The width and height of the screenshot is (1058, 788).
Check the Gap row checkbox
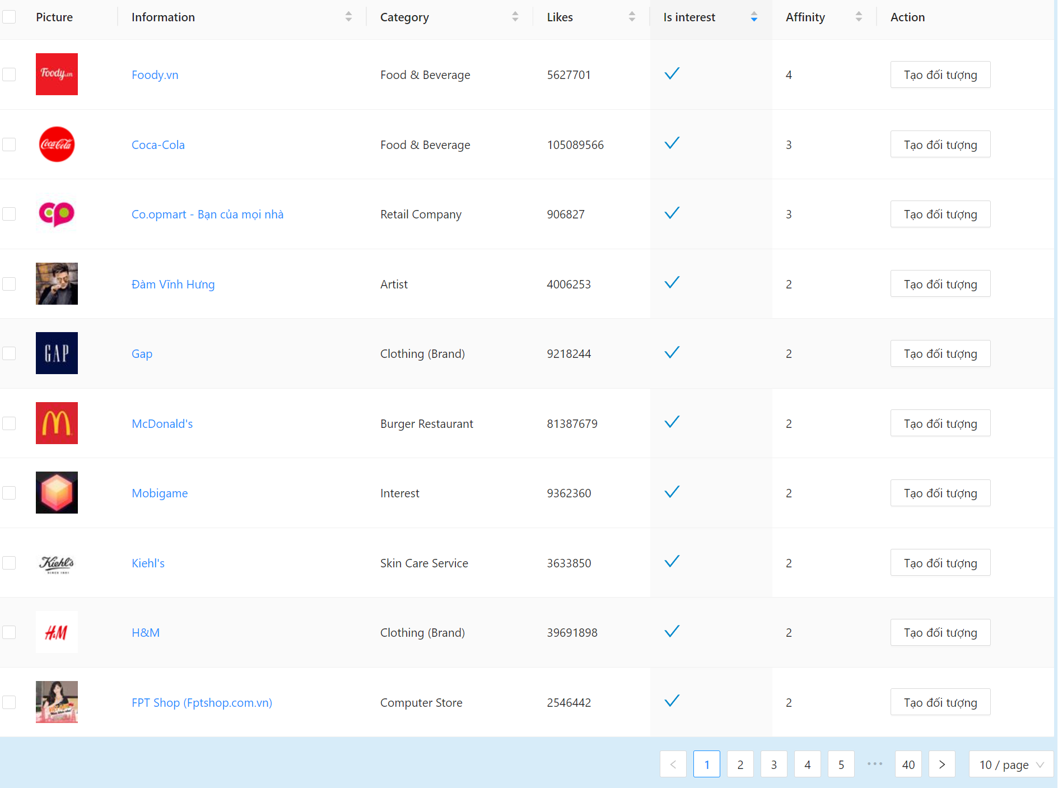point(9,353)
